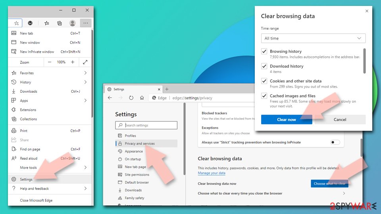Click the dark round extension icon in toolbar
The height and width of the screenshot is (214, 381).
(x=30, y=23)
